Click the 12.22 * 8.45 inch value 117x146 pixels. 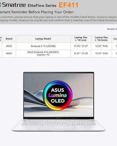click(101, 46)
